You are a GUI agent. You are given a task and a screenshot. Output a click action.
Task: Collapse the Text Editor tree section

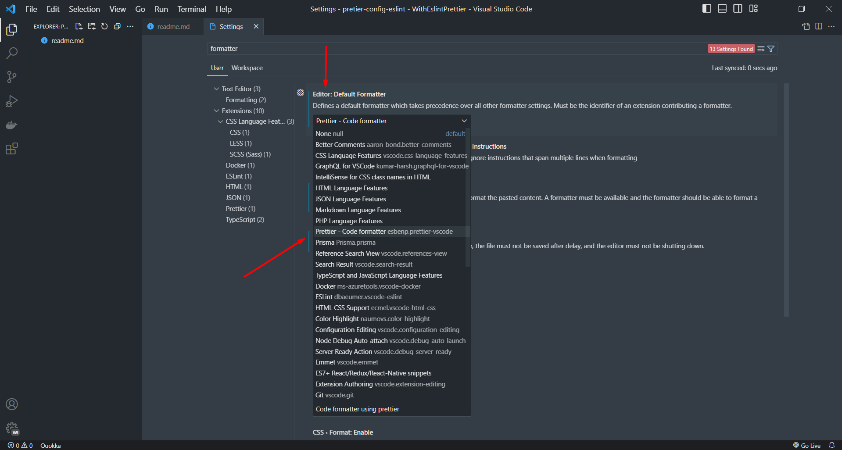pos(216,89)
